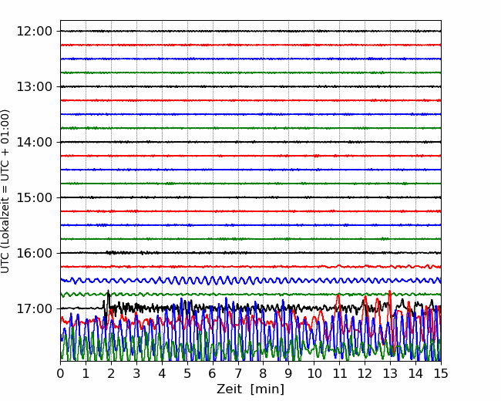The height and width of the screenshot is (401, 501).
Task: Click the x-axis tick label 6
Action: [x=213, y=373]
